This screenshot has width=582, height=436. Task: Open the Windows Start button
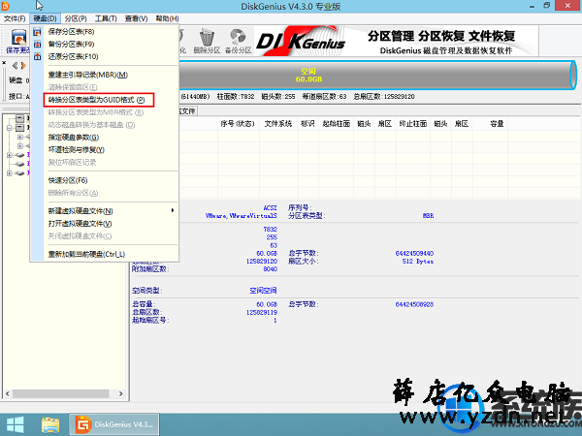(16, 425)
